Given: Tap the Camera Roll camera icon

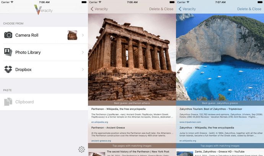Looking at the screenshot, I should tap(8, 35).
